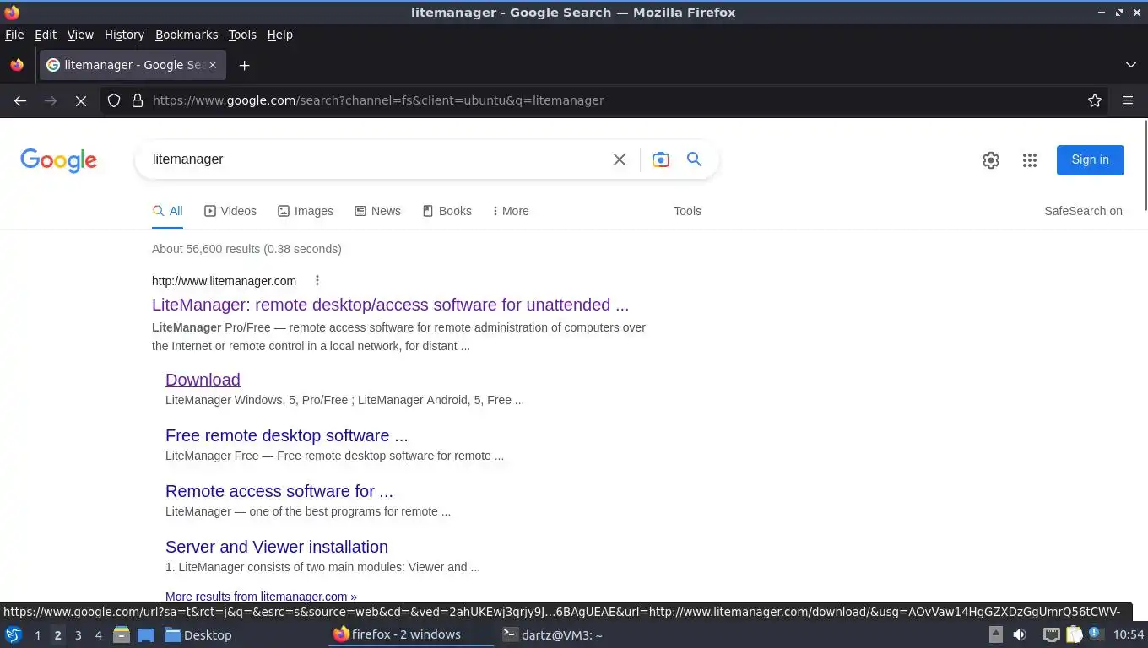Open three-dot options for litemanager.com result
This screenshot has height=648, width=1148.
point(317,281)
